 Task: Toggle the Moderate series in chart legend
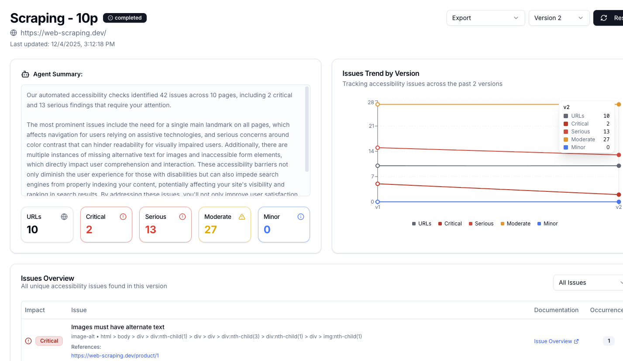point(515,224)
